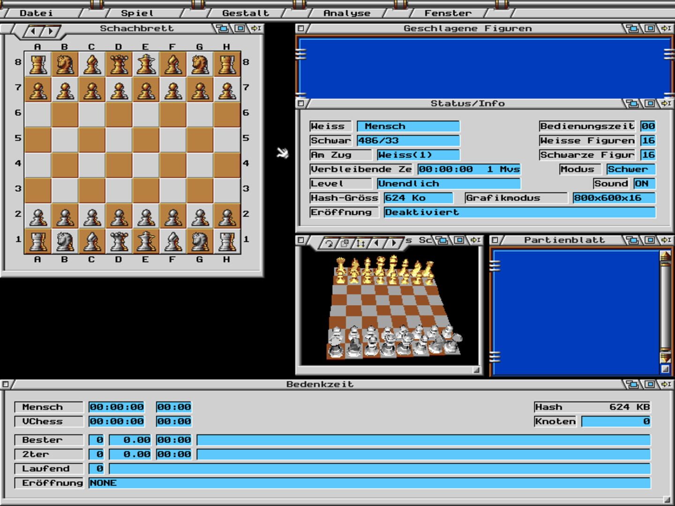Screen dimensions: 675x506
Task: Open the Gestalt menu
Action: click(x=246, y=13)
